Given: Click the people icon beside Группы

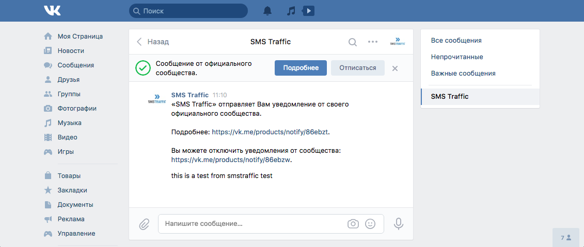Looking at the screenshot, I should click(48, 94).
